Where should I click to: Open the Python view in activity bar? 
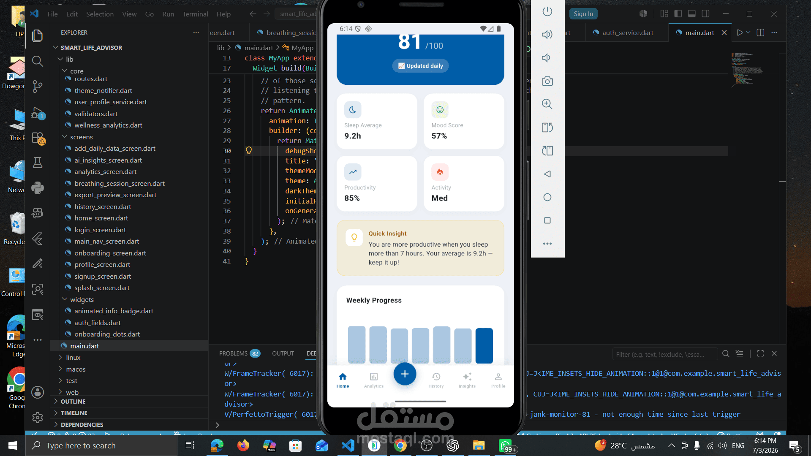(38, 188)
